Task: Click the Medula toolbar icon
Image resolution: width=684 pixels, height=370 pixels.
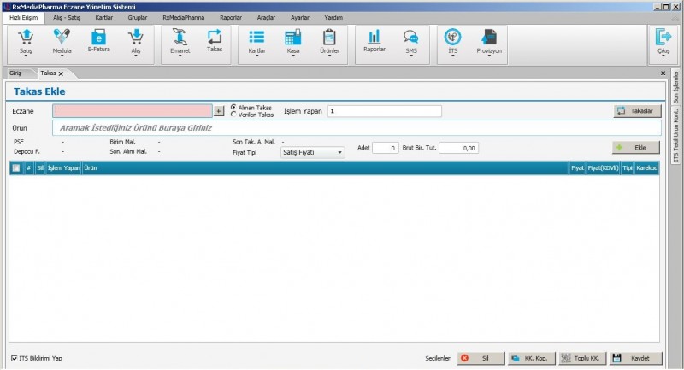Action: (62, 38)
